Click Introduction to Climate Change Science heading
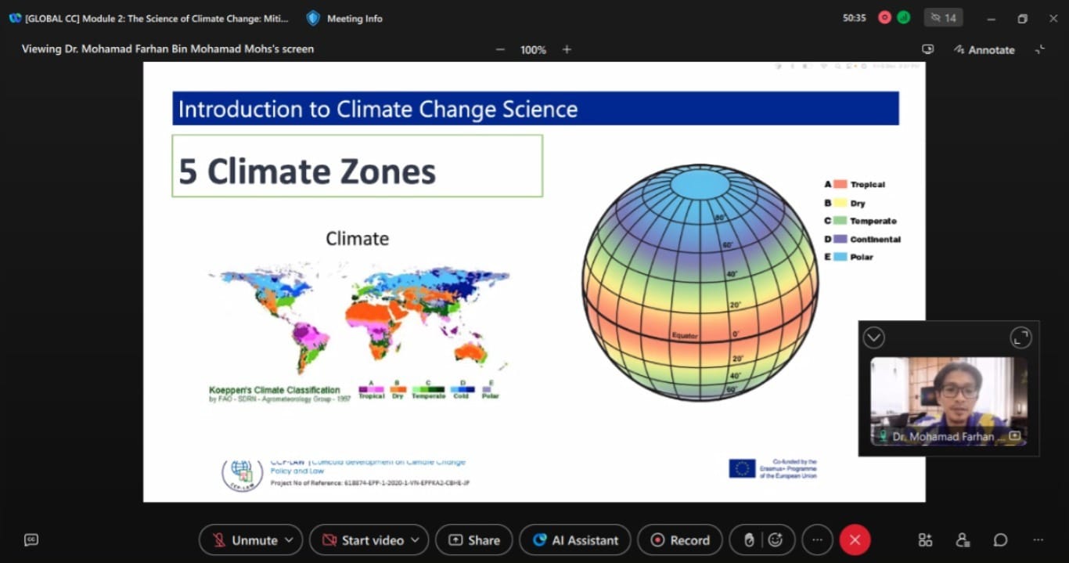 (x=378, y=109)
